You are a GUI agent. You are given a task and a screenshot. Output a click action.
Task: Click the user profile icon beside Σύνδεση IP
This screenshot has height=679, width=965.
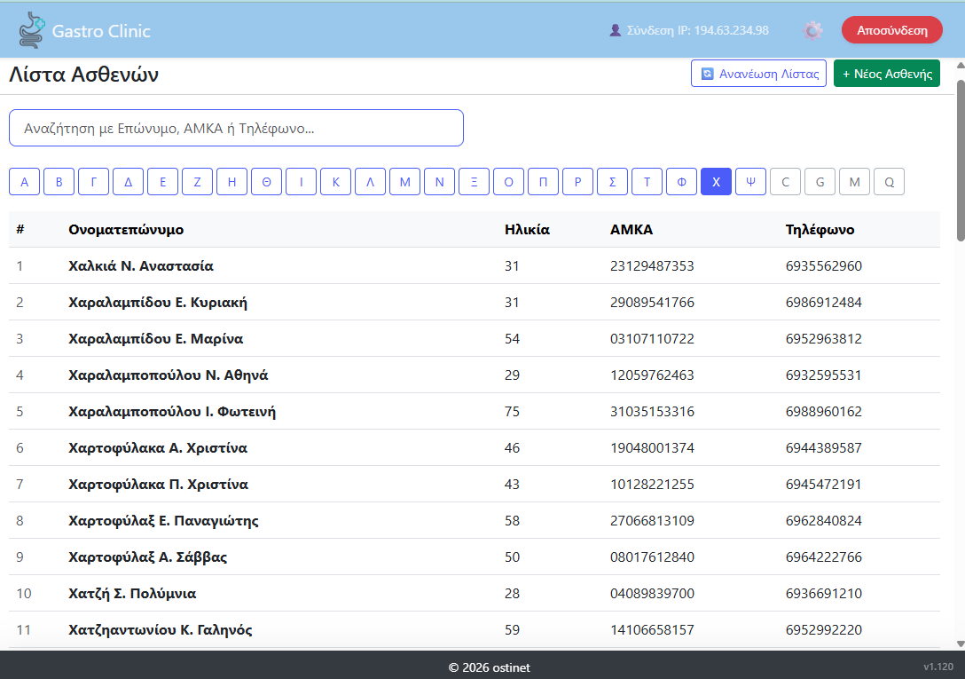click(615, 30)
